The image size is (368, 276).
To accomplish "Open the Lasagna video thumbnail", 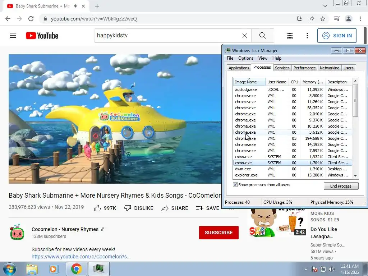I will (x=277, y=222).
